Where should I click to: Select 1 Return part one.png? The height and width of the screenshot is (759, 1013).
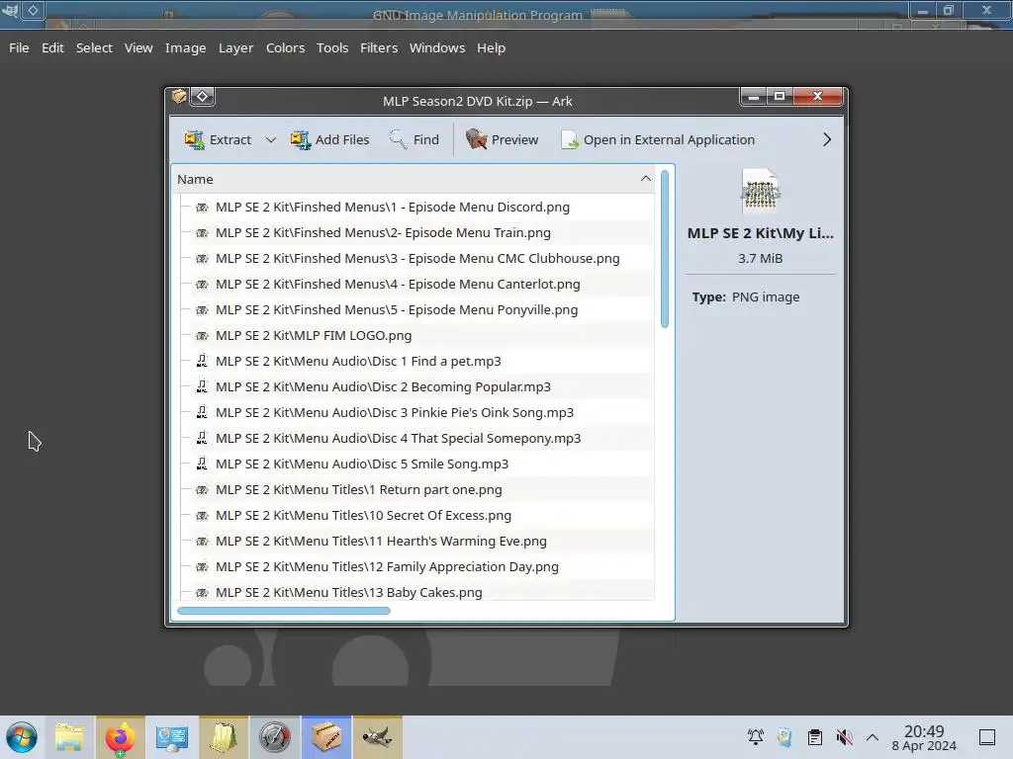pos(358,490)
